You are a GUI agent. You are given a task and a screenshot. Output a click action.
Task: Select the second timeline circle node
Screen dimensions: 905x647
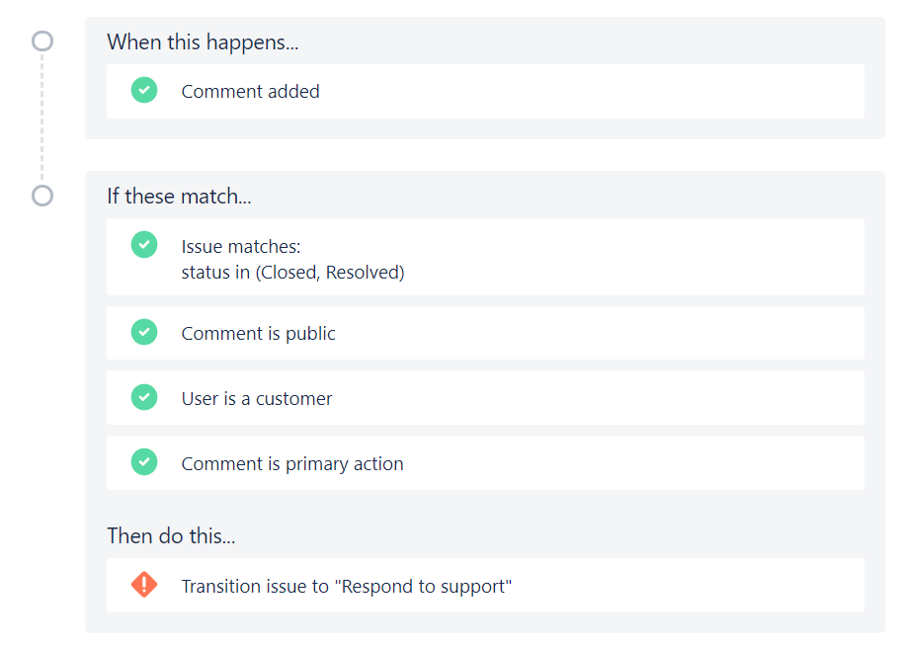(42, 196)
